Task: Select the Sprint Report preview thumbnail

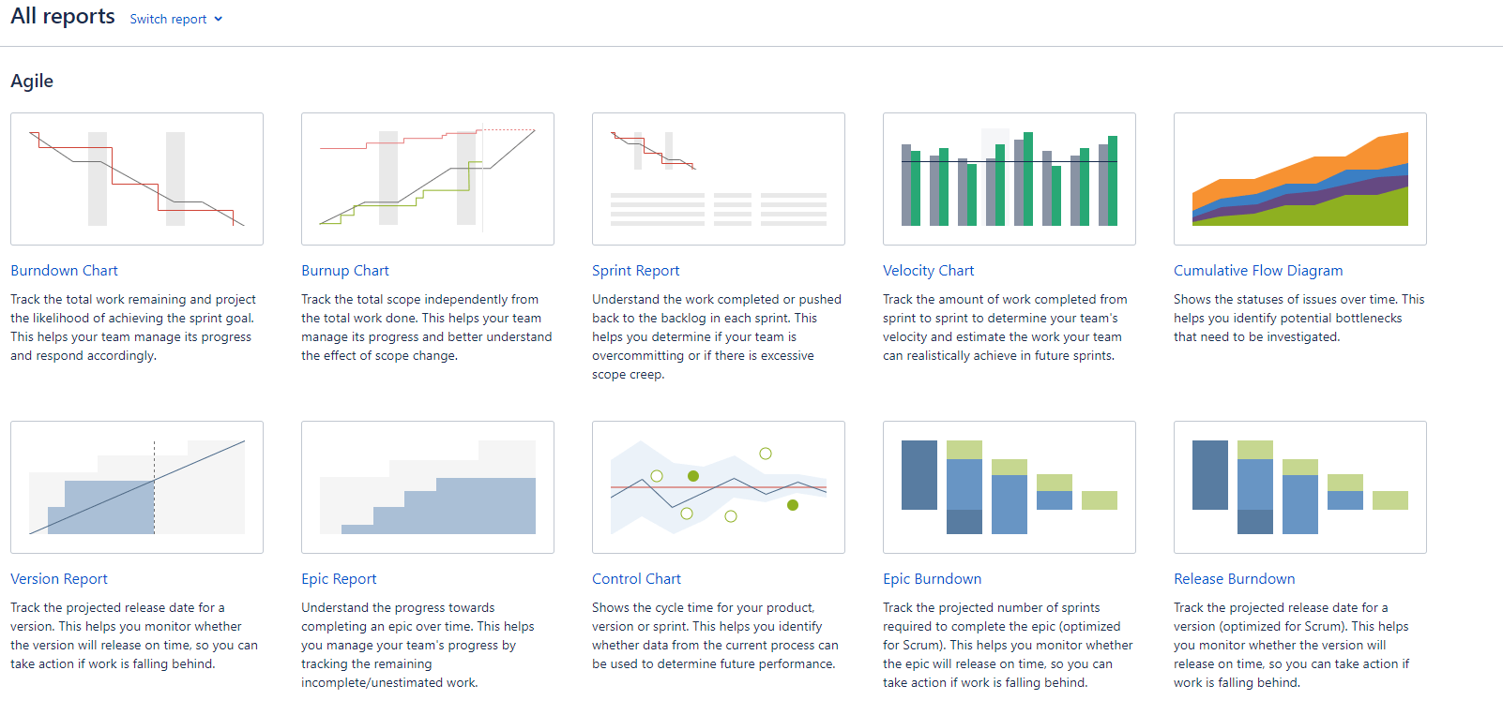Action: click(719, 179)
